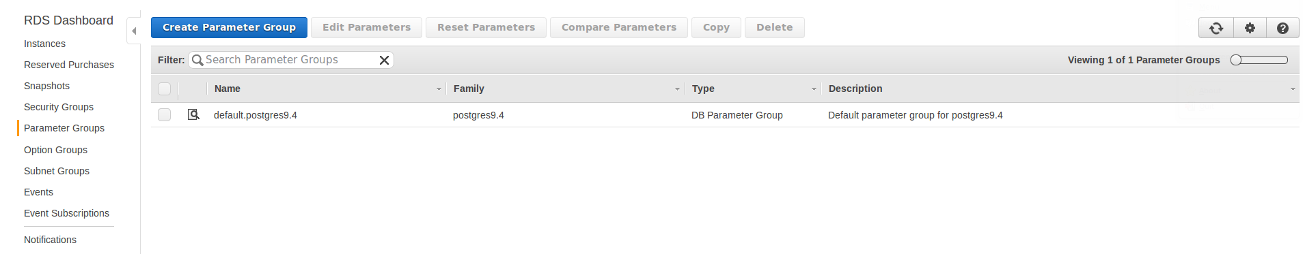Screen dimensions: 1305x254
Task: Clear the filter with the X icon
Action: pyautogui.click(x=384, y=60)
